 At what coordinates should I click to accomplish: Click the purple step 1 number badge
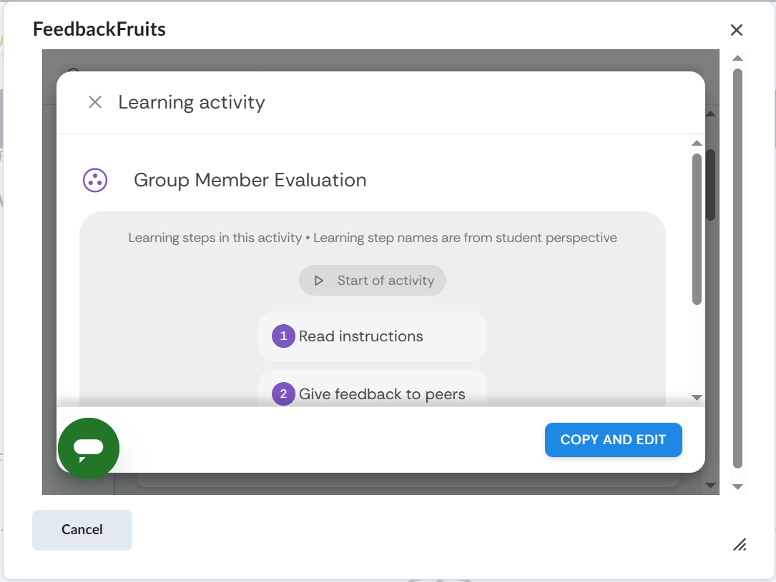pyautogui.click(x=283, y=336)
